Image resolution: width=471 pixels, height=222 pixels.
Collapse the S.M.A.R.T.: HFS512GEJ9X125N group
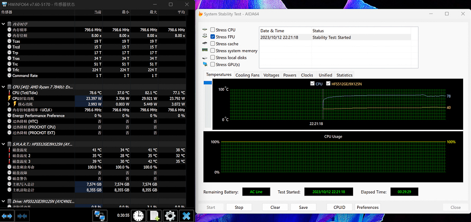click(3, 144)
